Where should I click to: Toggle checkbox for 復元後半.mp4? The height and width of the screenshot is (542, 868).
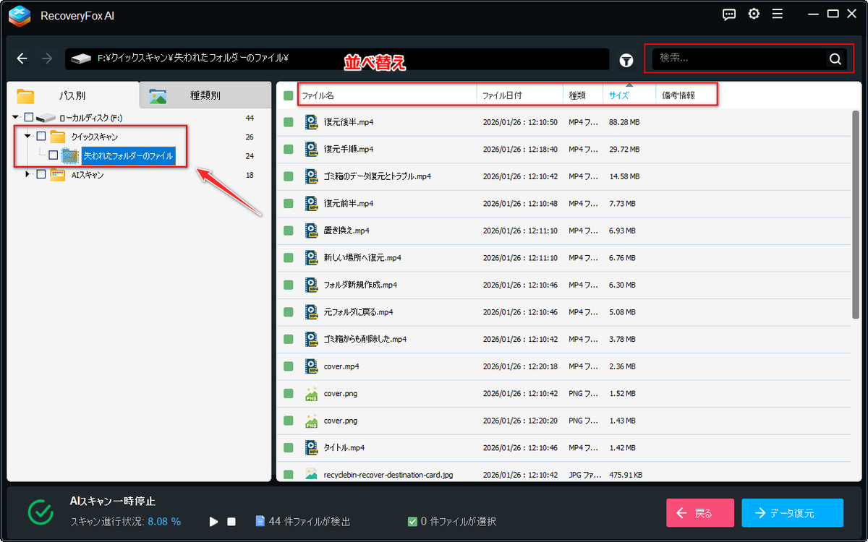point(289,122)
